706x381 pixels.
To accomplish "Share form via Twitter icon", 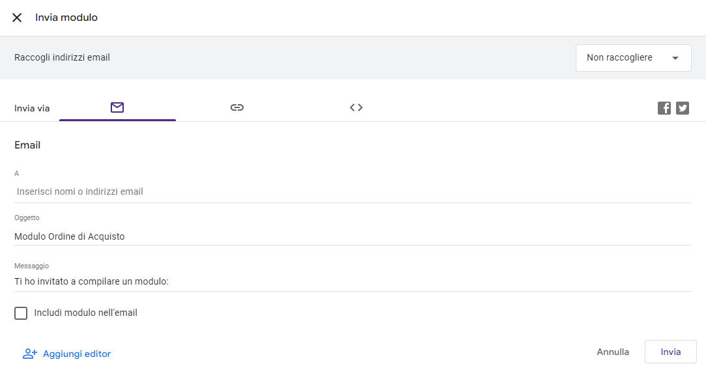I will click(683, 108).
